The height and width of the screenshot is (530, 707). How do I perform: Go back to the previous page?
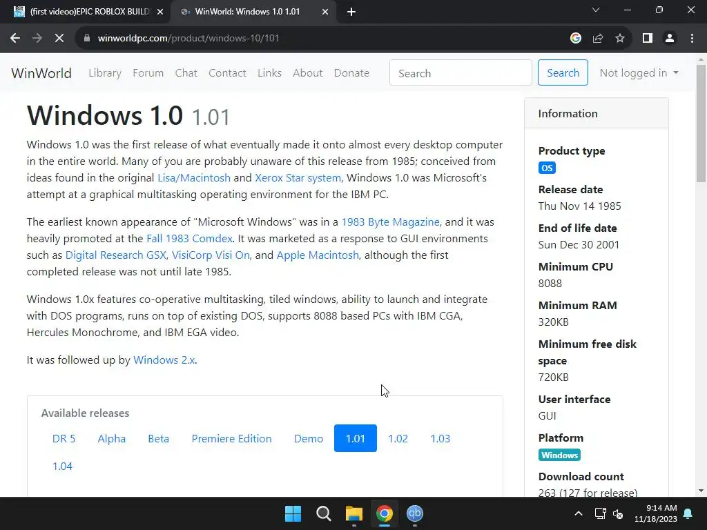(15, 39)
